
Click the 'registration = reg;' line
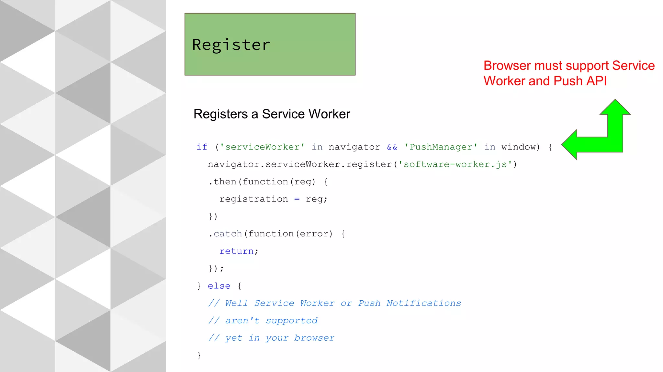pyautogui.click(x=274, y=199)
